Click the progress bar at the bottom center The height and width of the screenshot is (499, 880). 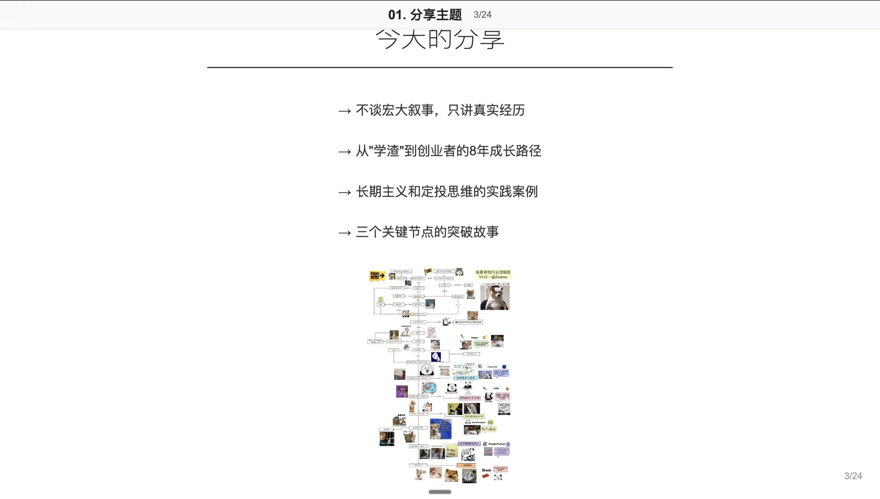(x=439, y=491)
